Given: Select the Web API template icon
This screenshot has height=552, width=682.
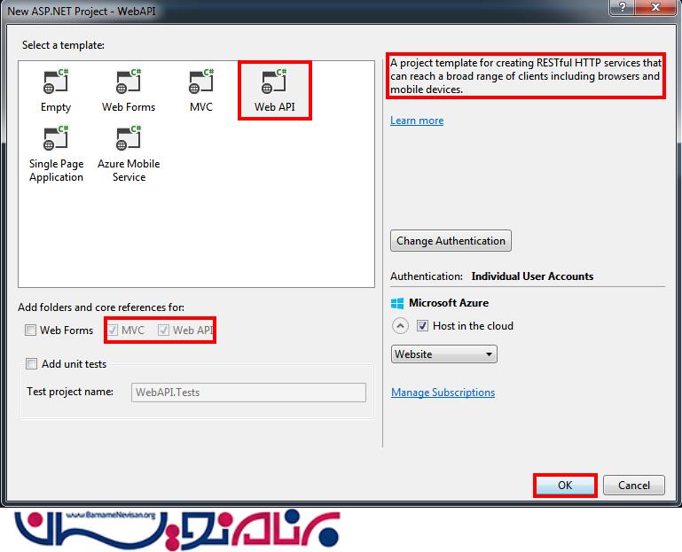Looking at the screenshot, I should pos(274,82).
